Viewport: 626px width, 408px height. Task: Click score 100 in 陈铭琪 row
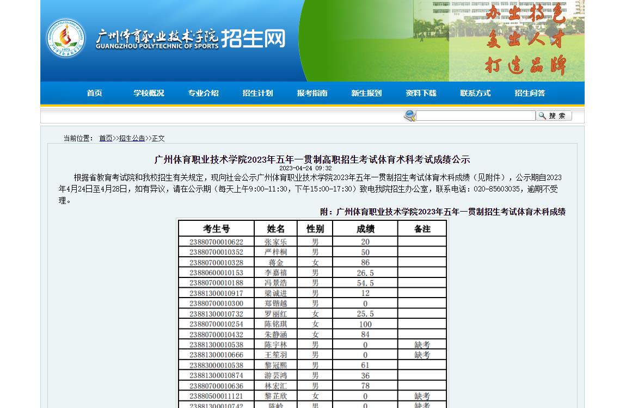(x=365, y=324)
